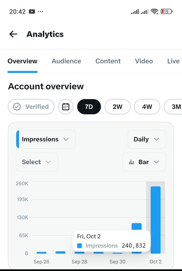Tap the bar chart icon beside Bar
Screen dimensions: 182x271
131,162
